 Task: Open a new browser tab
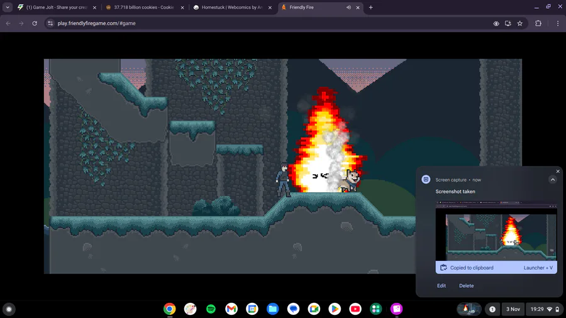[x=370, y=7]
